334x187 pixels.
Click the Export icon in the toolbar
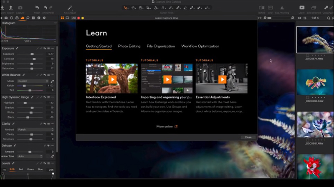click(11, 8)
